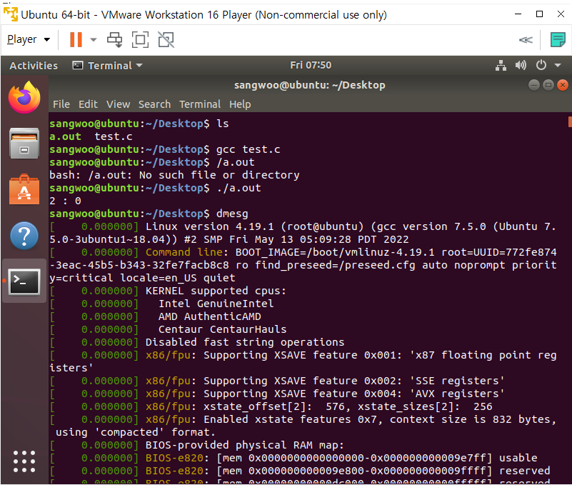572x485 pixels.
Task: Click the VMware logo icon in title bar
Action: pos(10,14)
